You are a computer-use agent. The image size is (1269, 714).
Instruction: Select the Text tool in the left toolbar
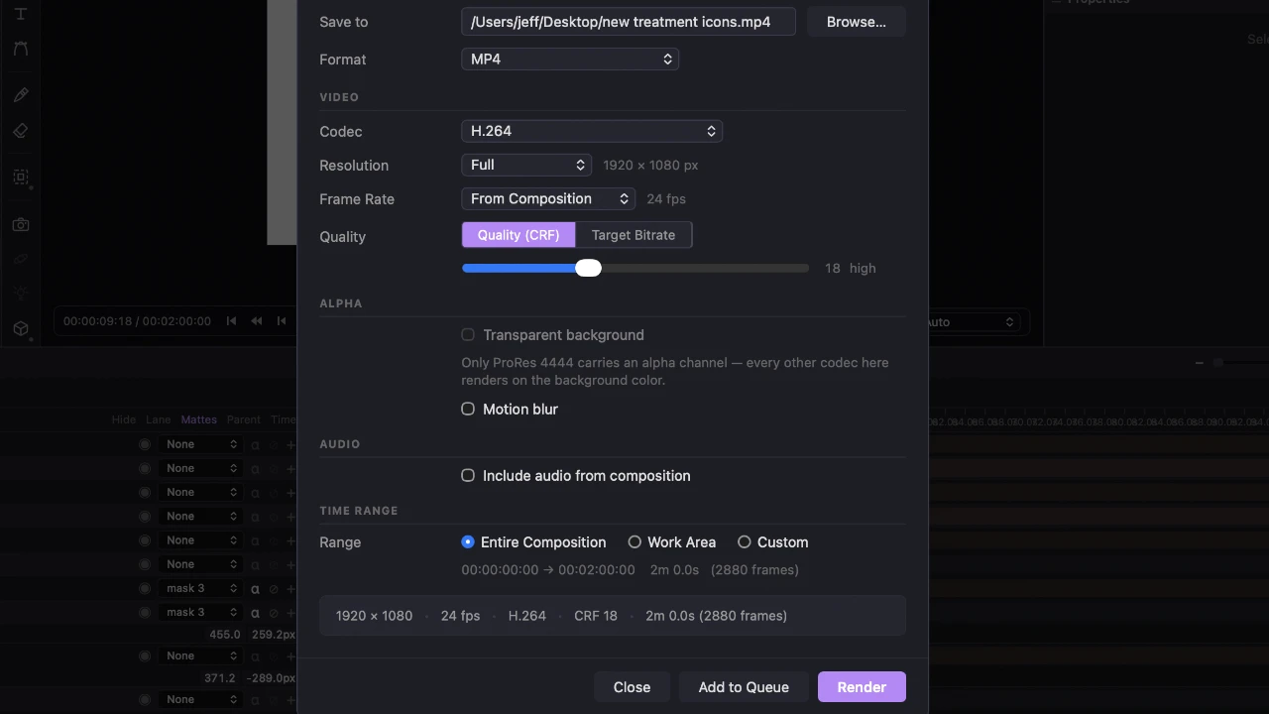pyautogui.click(x=21, y=14)
